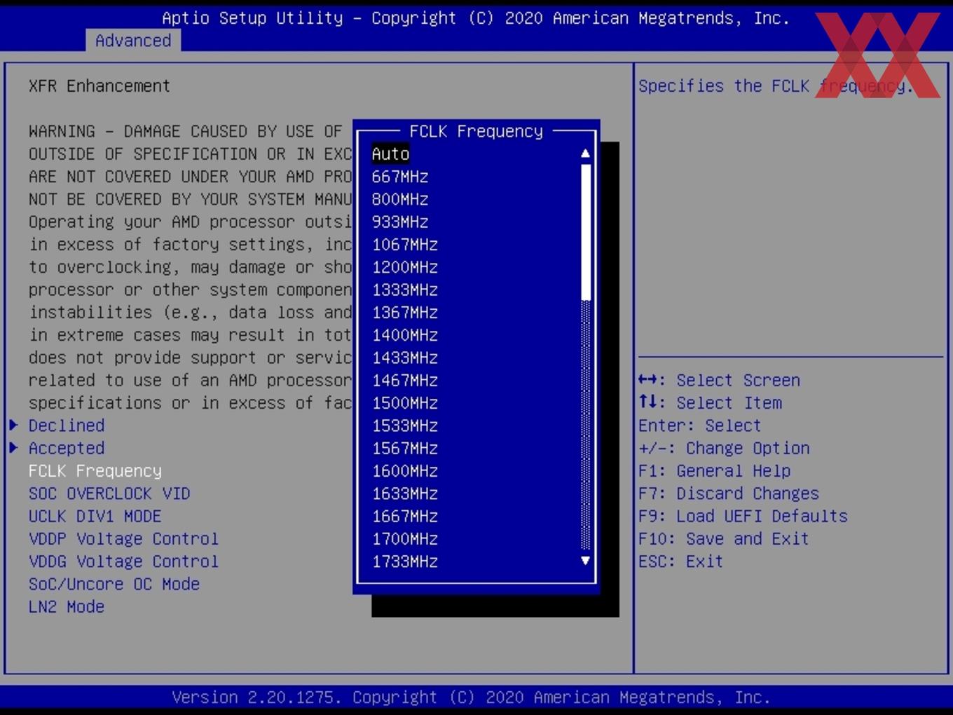Select the 1400MHz option
This screenshot has height=715, width=953.
[405, 335]
